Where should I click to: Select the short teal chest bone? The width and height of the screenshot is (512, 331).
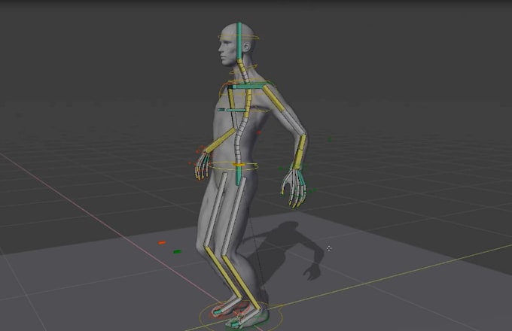pyautogui.click(x=236, y=111)
